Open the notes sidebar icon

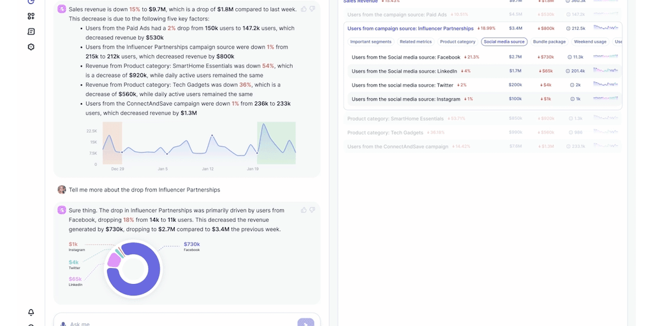(31, 32)
